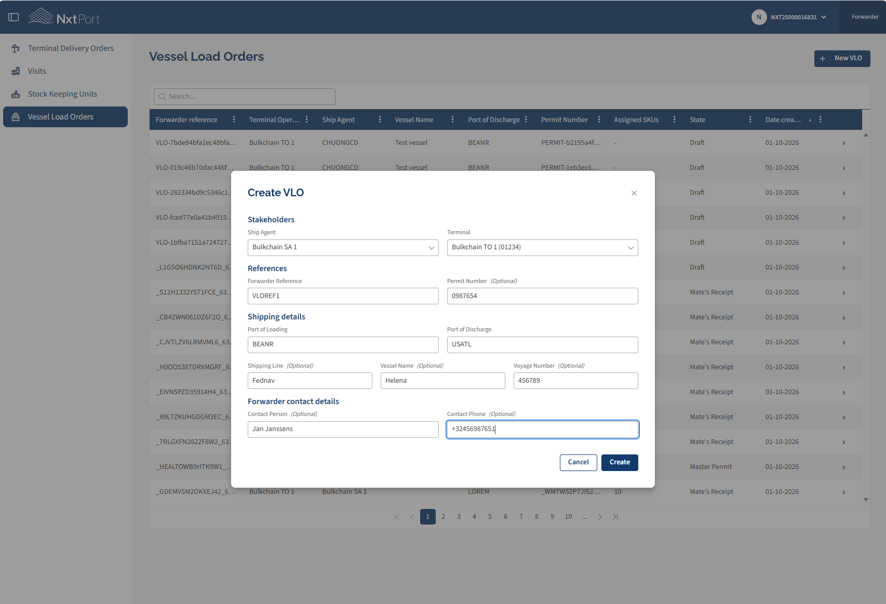The width and height of the screenshot is (886, 604).
Task: Click the Vessel Name field
Action: point(443,381)
